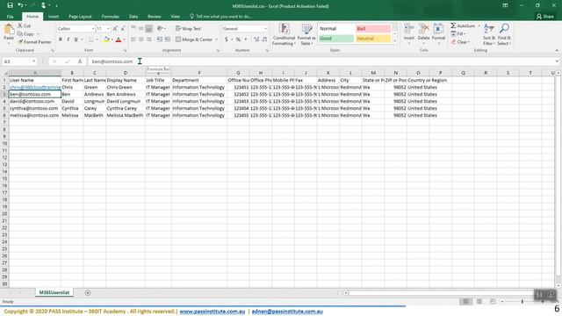This screenshot has width=562, height=316.
Task: Open Conditional Formatting menu
Action: click(x=284, y=34)
